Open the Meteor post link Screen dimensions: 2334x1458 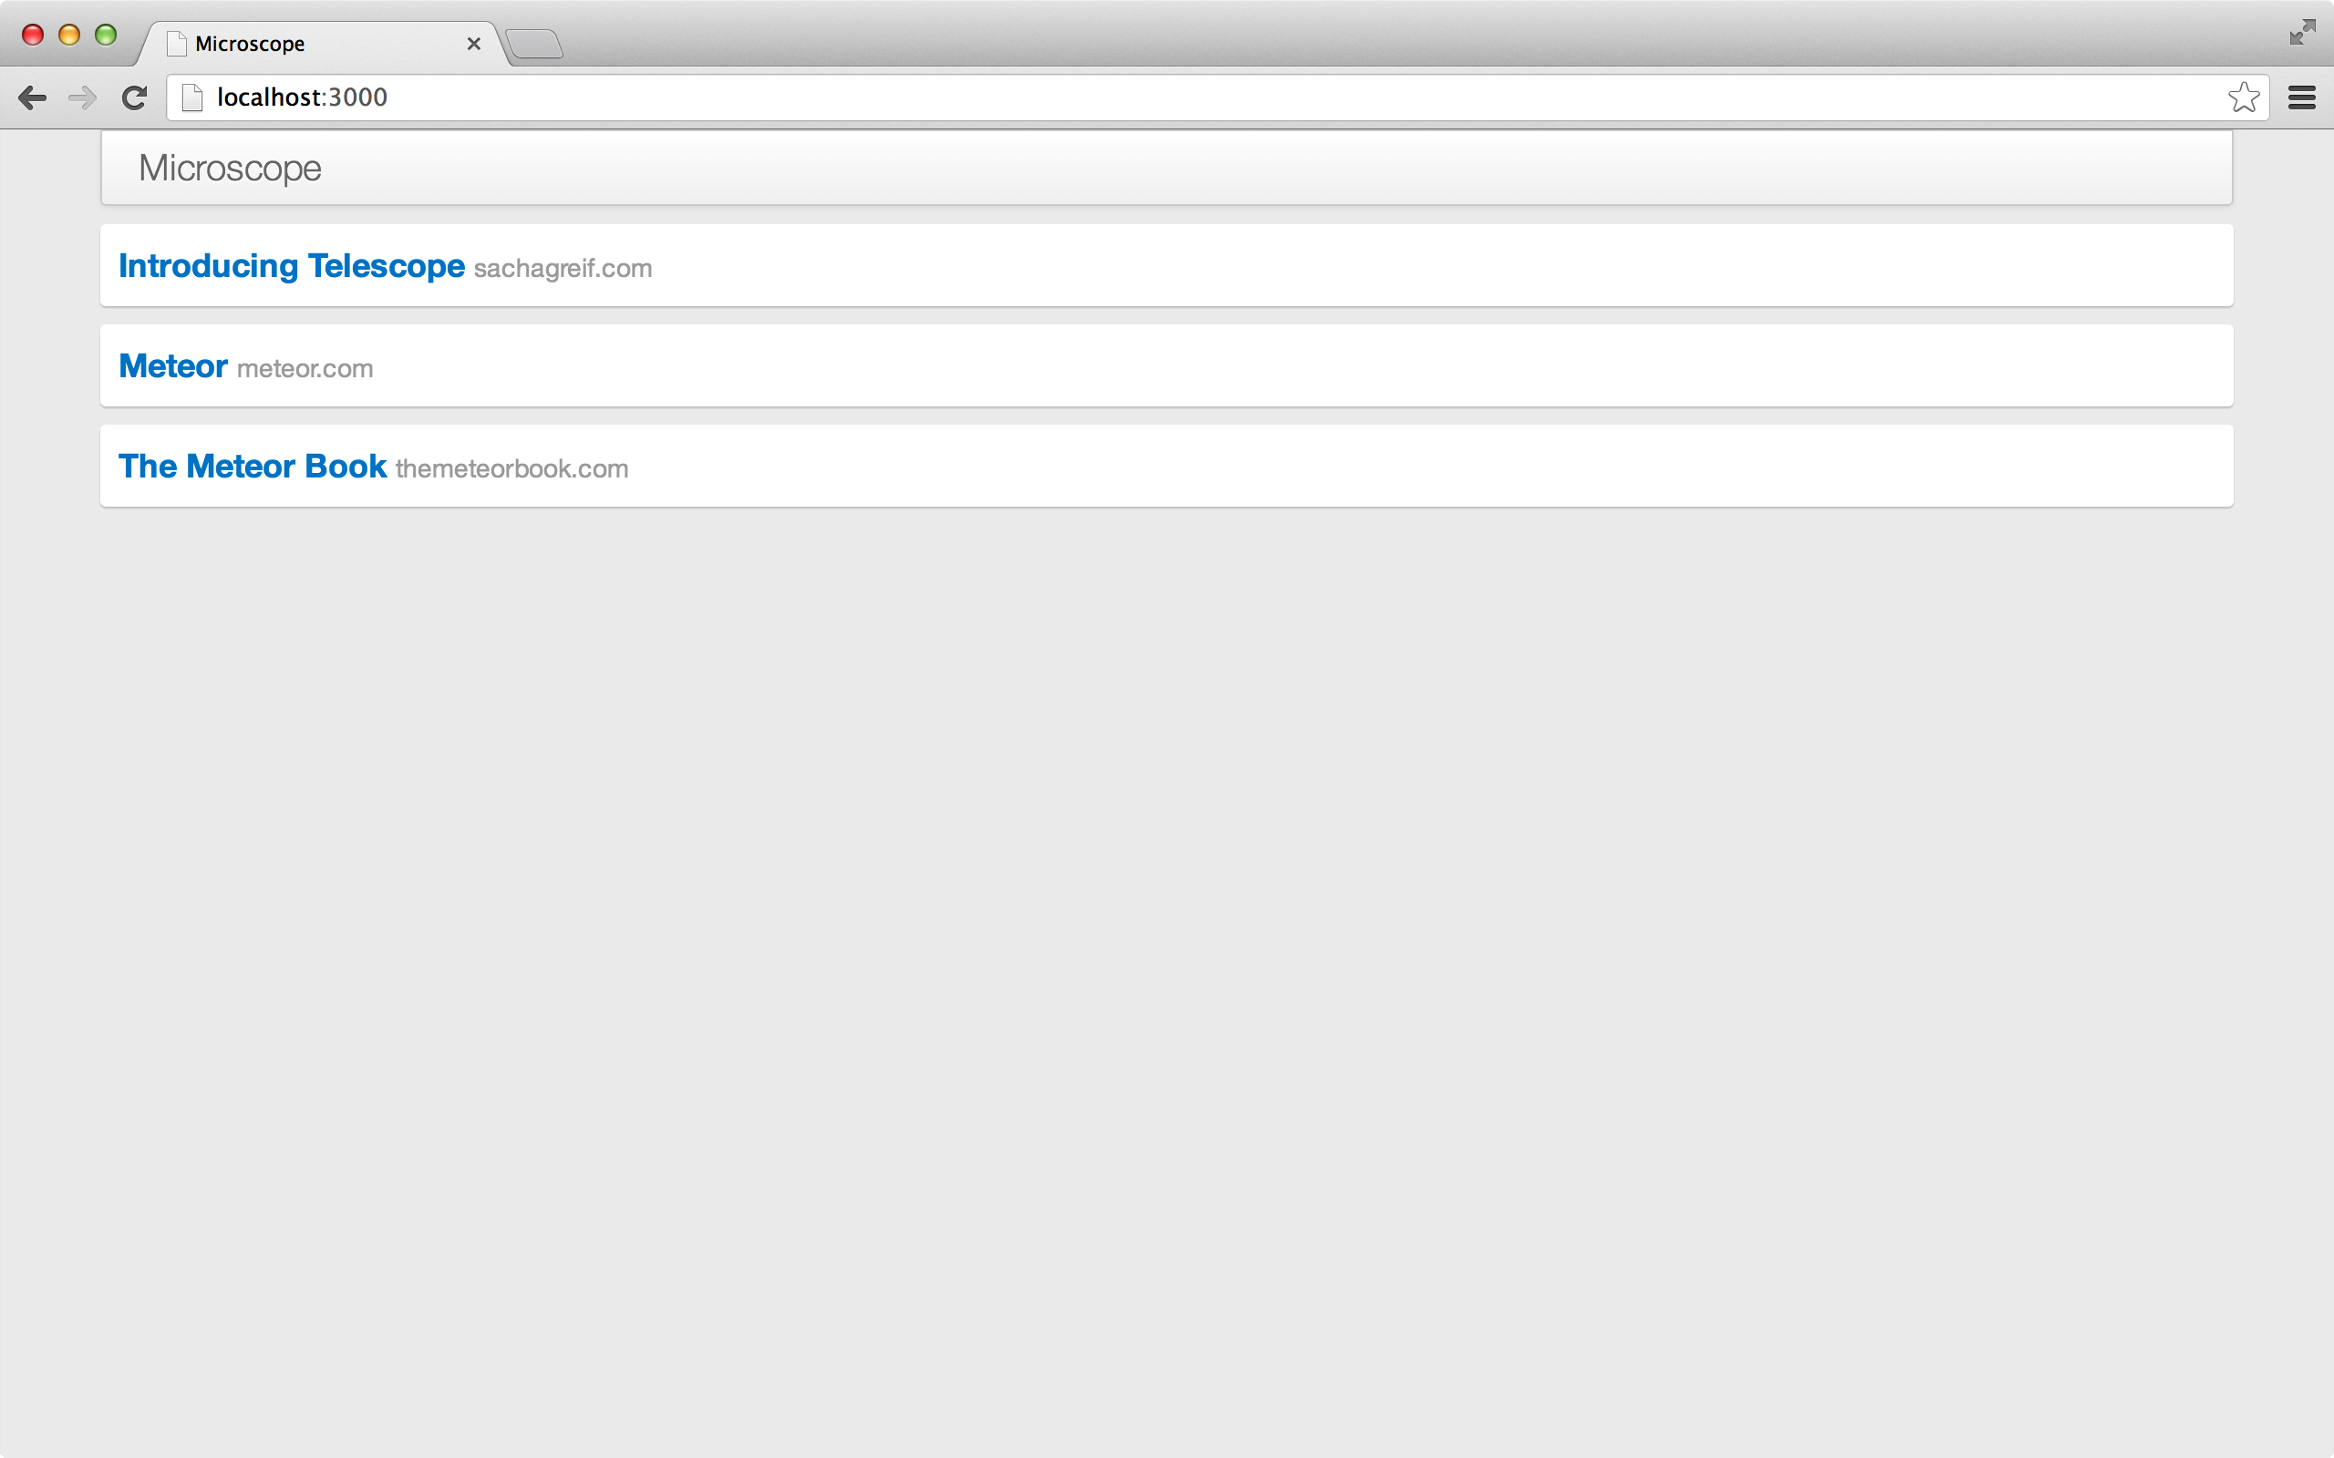[x=172, y=366]
